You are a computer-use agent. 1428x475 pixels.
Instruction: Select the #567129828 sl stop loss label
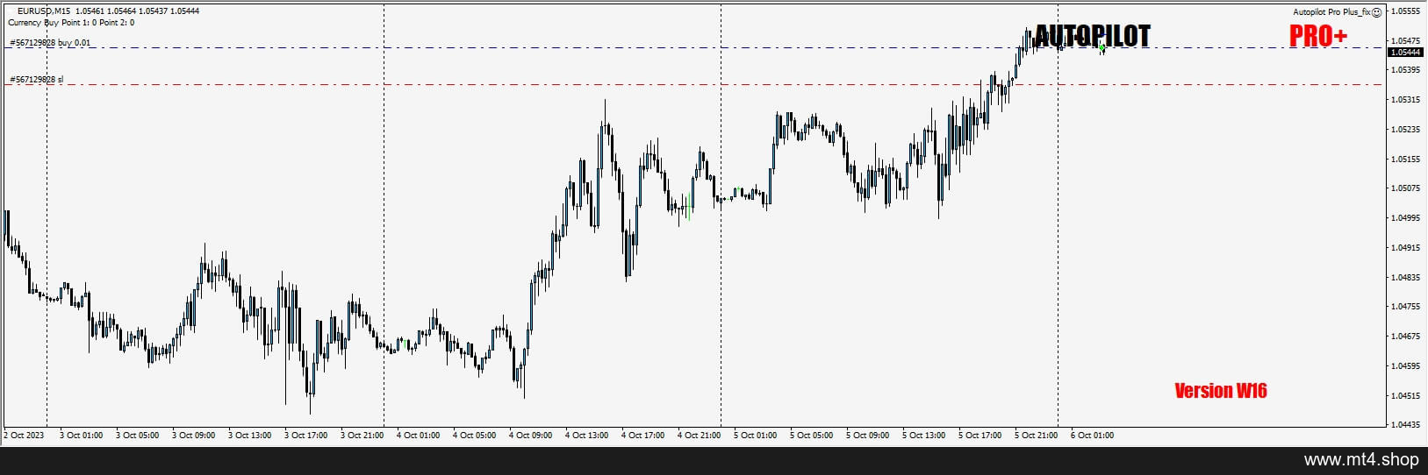pos(36,80)
